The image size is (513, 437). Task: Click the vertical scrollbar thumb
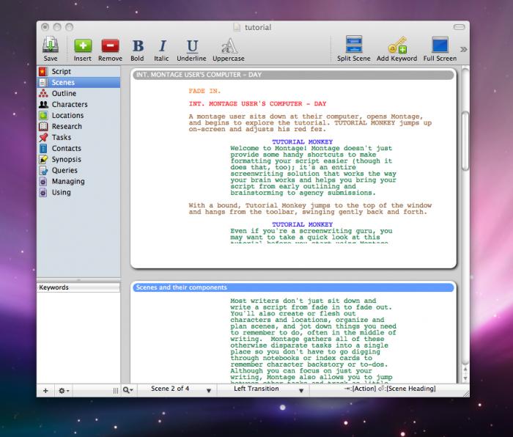coord(465,141)
